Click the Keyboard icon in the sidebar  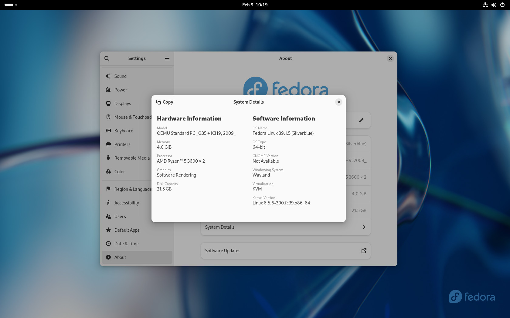[108, 131]
